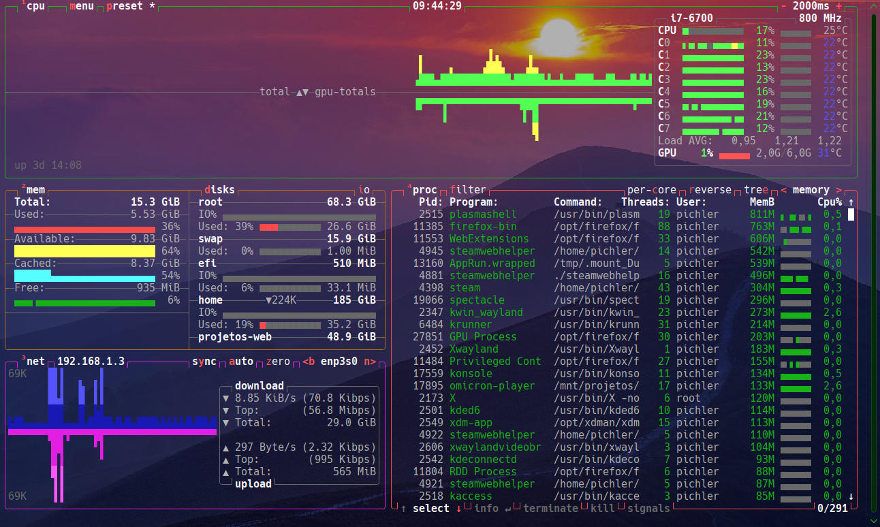Toggle process tree view

(x=756, y=190)
